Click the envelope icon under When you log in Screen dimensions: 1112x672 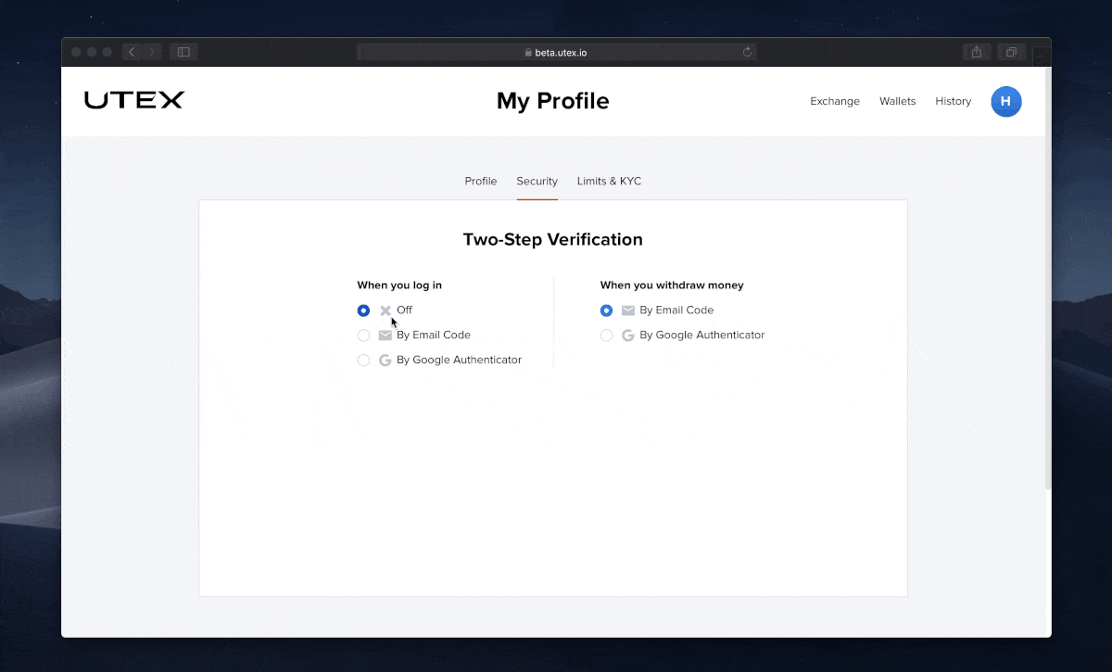point(385,336)
